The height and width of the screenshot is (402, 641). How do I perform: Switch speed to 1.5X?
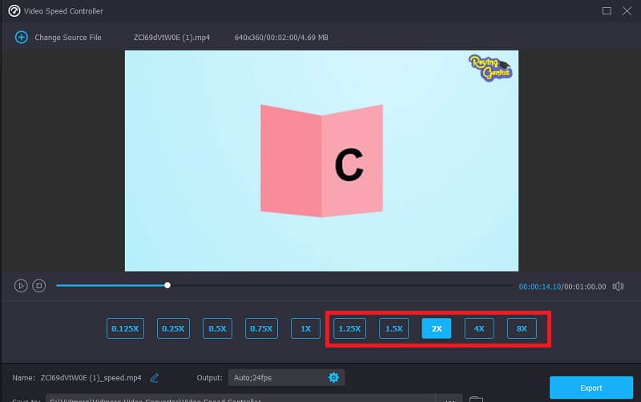coord(393,328)
